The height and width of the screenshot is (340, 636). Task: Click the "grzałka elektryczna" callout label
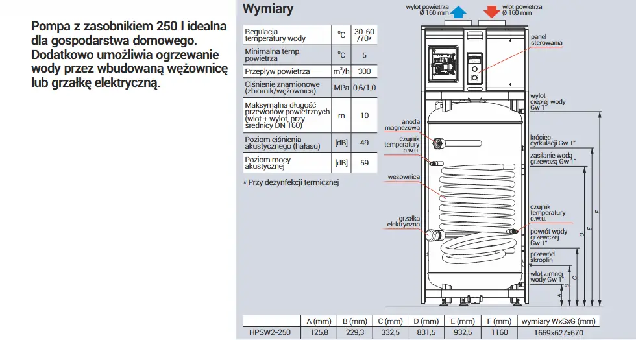pyautogui.click(x=403, y=221)
